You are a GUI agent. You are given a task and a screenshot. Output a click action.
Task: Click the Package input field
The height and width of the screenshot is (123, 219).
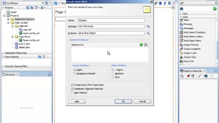[x=111, y=26]
